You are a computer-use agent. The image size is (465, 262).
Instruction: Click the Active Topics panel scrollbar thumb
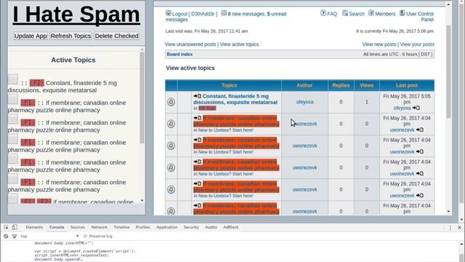coord(142,98)
